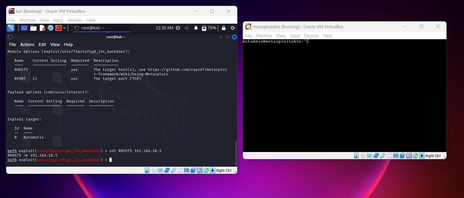Click mouse integration icon in metasploitable status bar

[415, 156]
